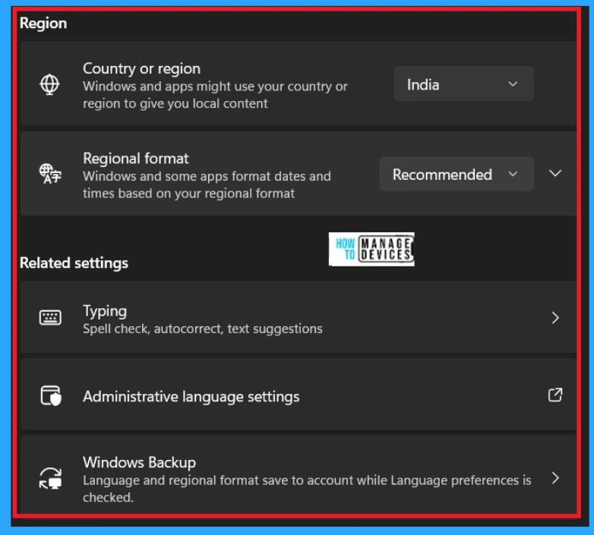Click the 'Windows and some apps format dates' text
This screenshot has width=594, height=535.
pos(207,184)
